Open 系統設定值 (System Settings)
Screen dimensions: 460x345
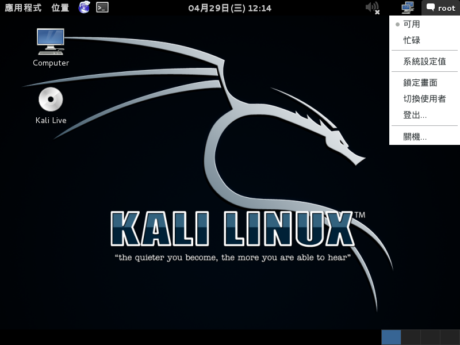point(424,62)
